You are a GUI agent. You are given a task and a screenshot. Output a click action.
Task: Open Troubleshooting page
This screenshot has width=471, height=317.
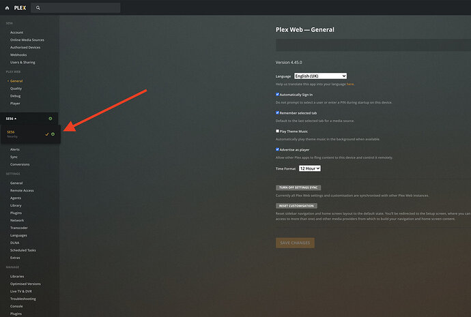tap(23, 299)
